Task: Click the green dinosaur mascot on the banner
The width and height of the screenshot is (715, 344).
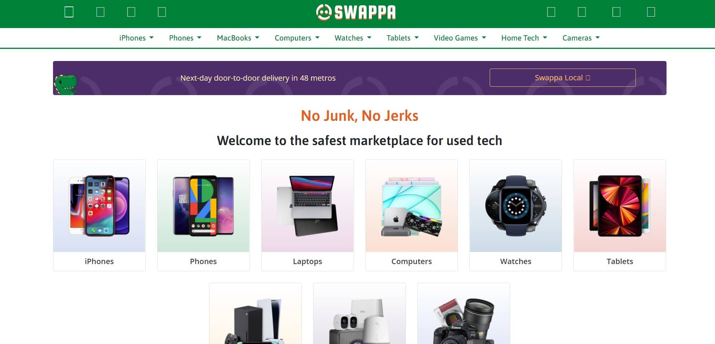Action: coord(66,84)
